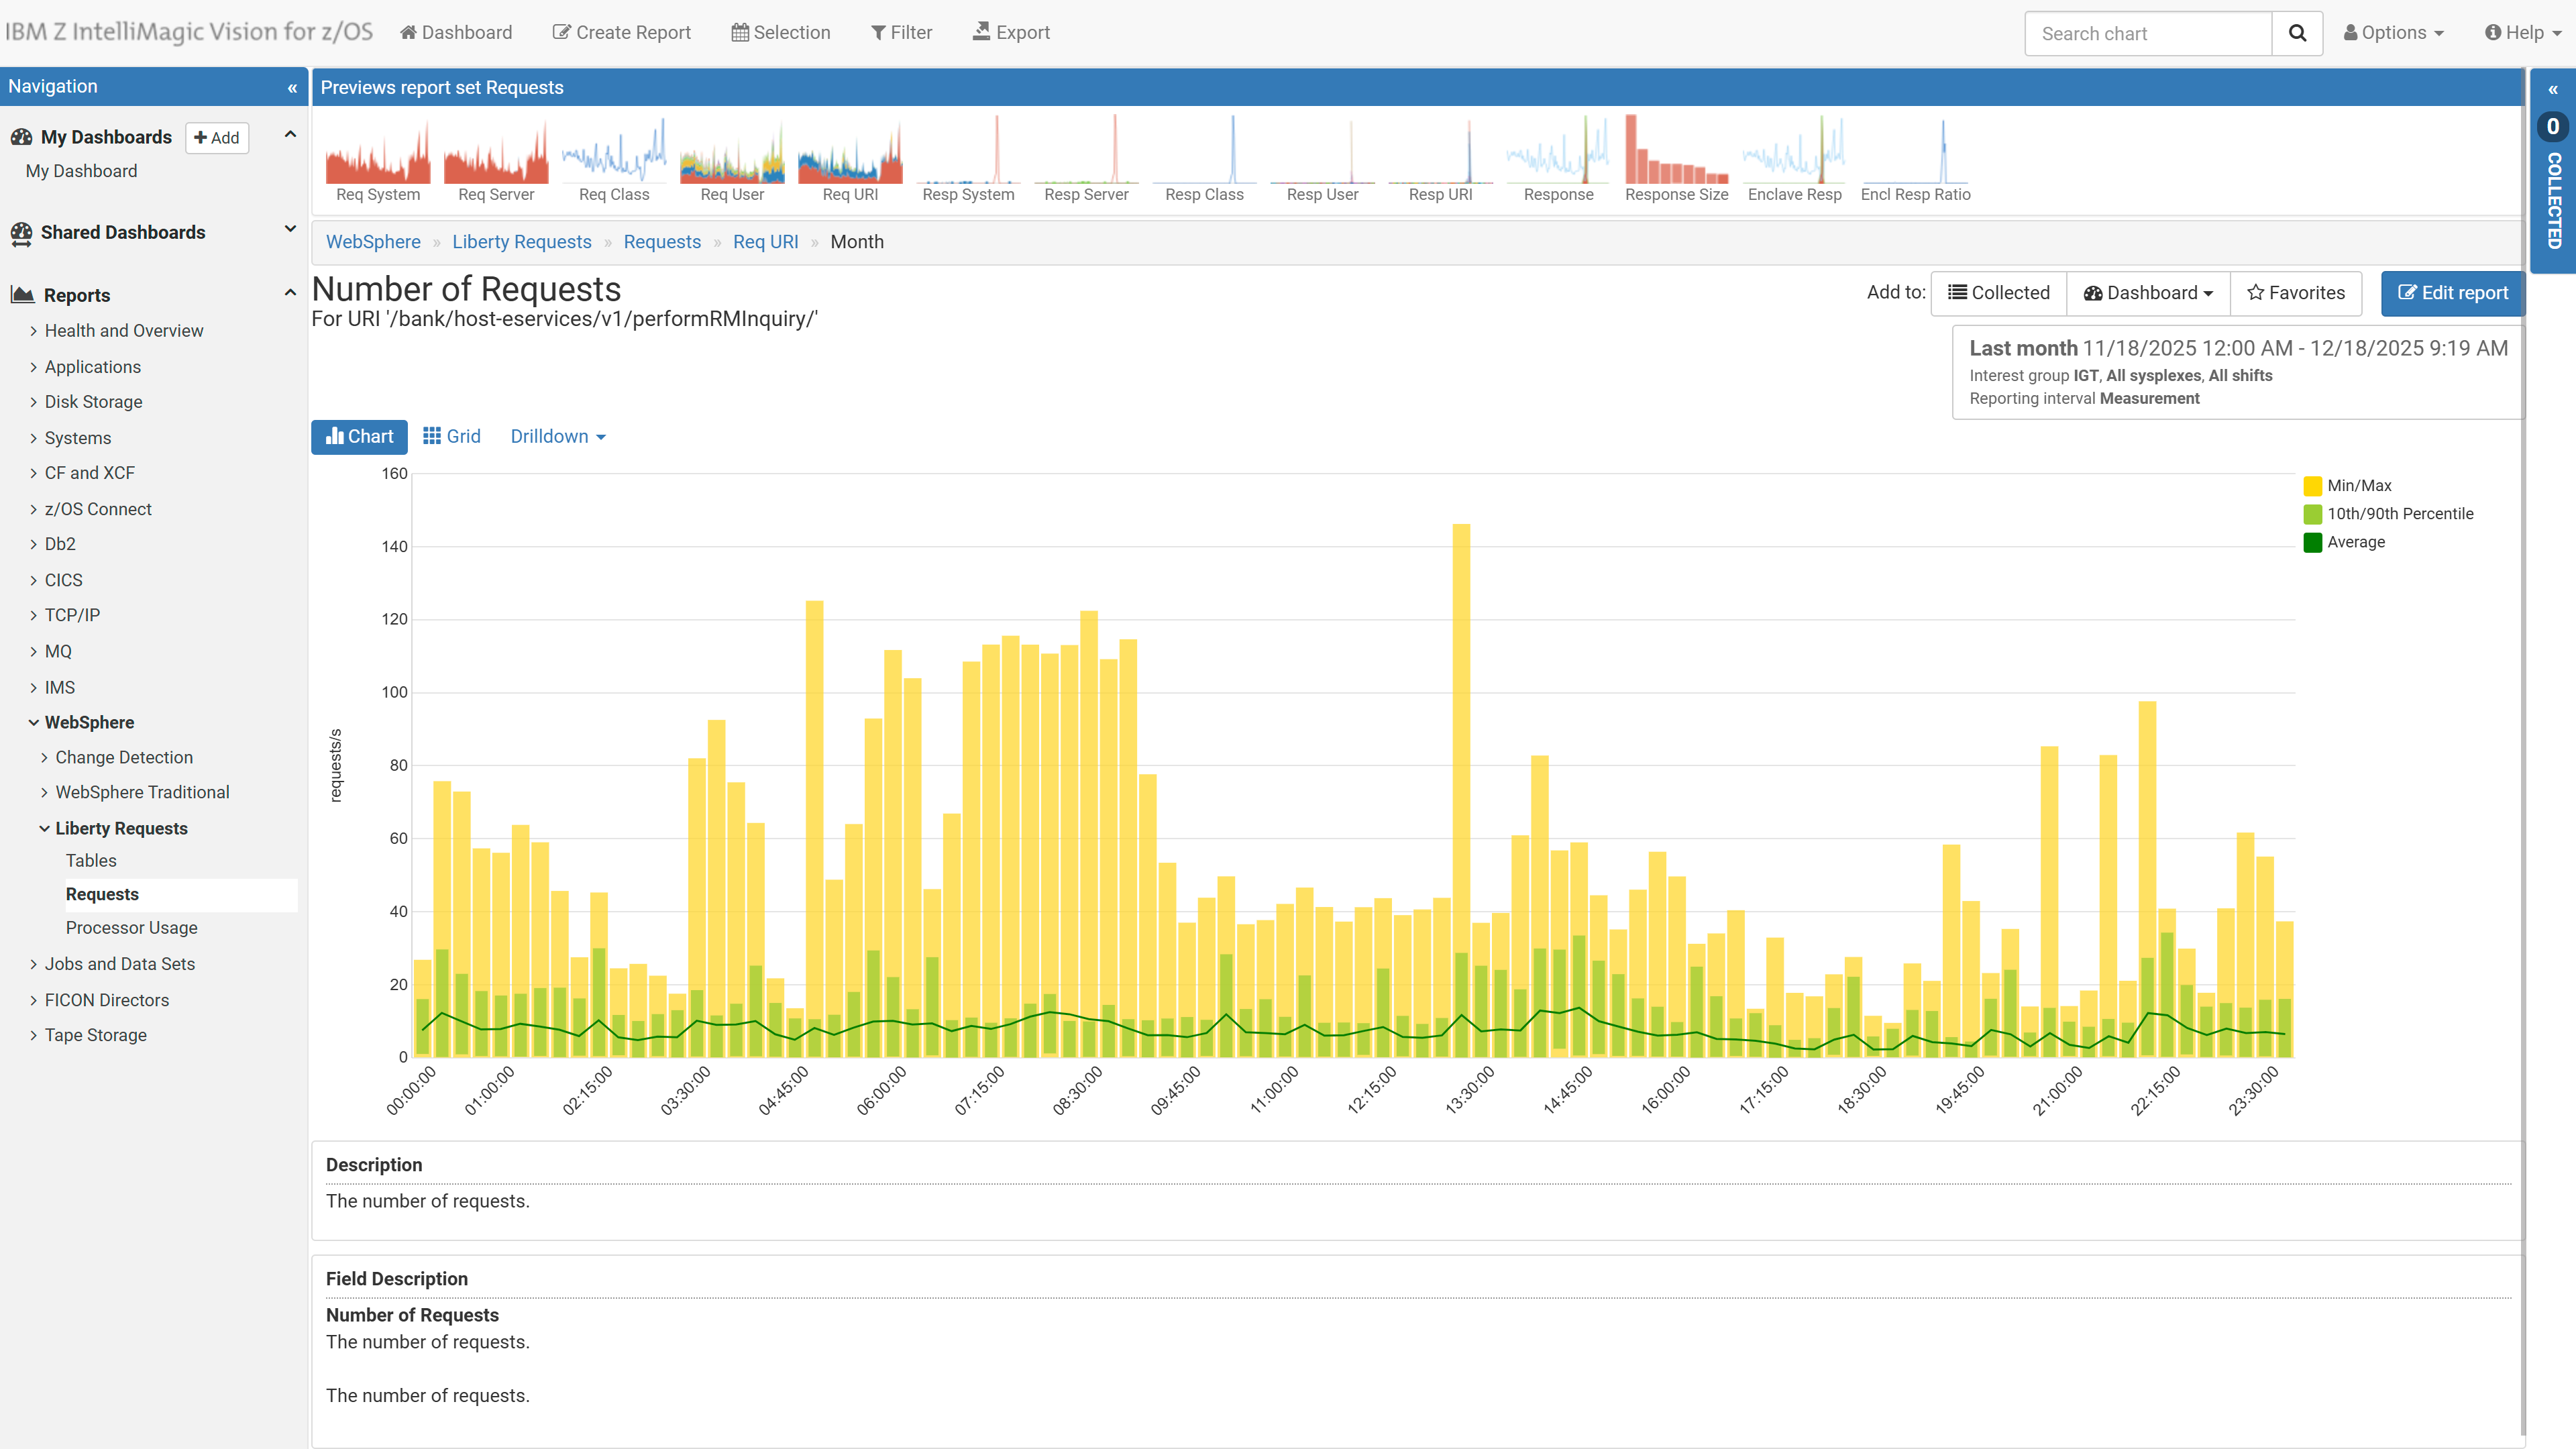Click the Create Report pencil icon
The width and height of the screenshot is (2576, 1449).
tap(562, 32)
